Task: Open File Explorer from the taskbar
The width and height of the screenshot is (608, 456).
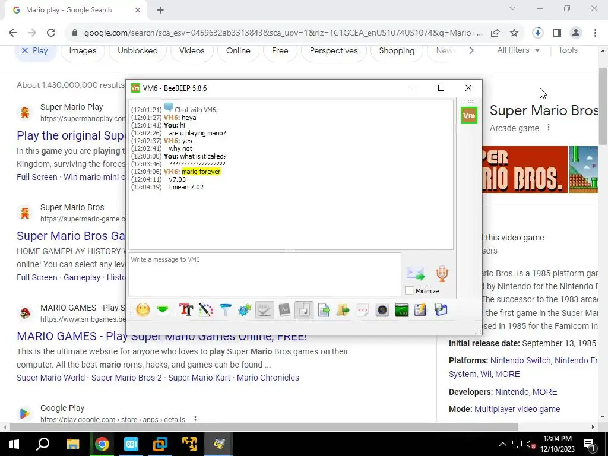Action: coord(72,444)
